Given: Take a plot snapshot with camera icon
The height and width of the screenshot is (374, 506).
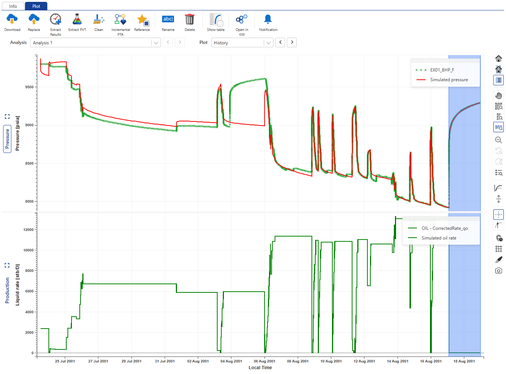Looking at the screenshot, I should 499,270.
